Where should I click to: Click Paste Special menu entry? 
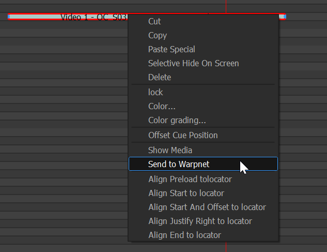172,49
